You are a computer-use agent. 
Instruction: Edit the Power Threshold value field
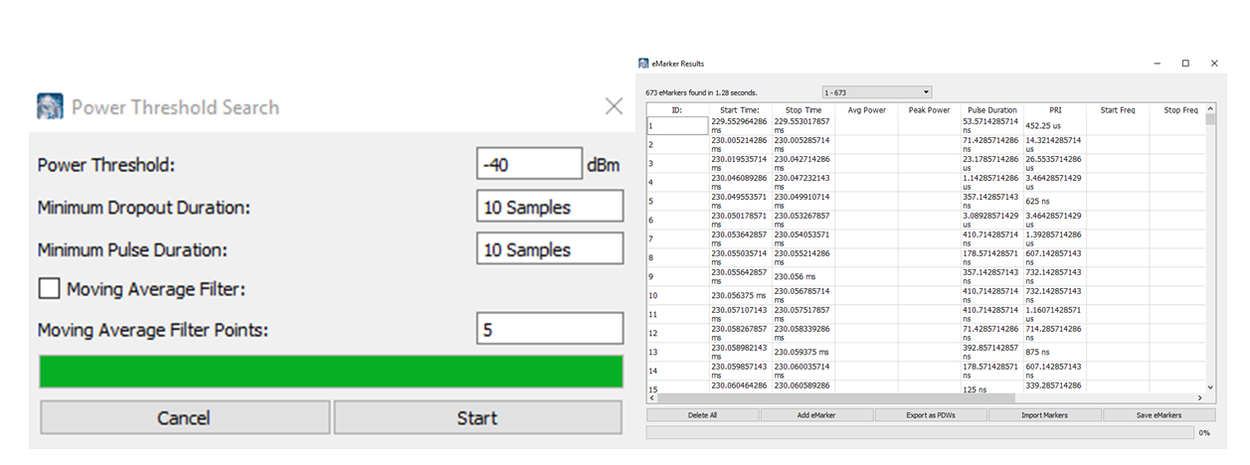click(x=528, y=165)
